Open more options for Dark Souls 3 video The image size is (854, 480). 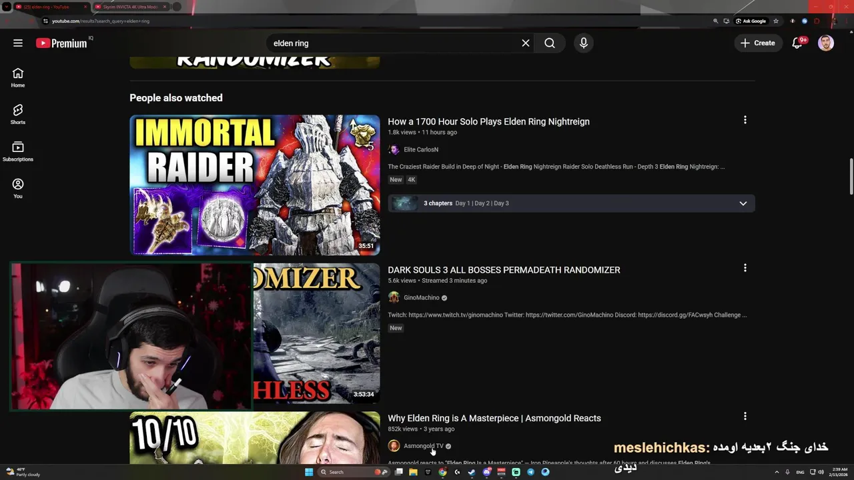point(745,268)
